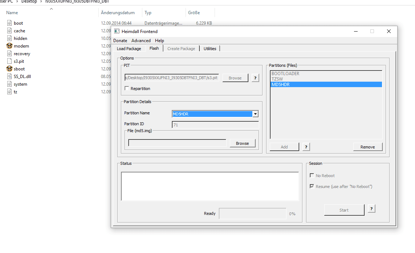Click the system file icon in Explorer
This screenshot has width=415, height=253.
coord(9,84)
